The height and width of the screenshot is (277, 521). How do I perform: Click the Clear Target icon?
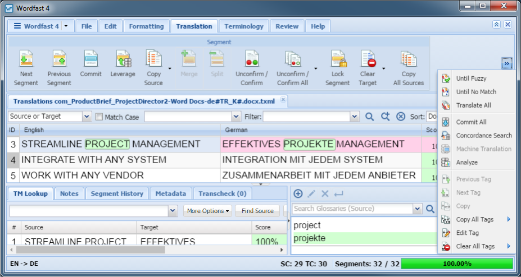pos(368,59)
